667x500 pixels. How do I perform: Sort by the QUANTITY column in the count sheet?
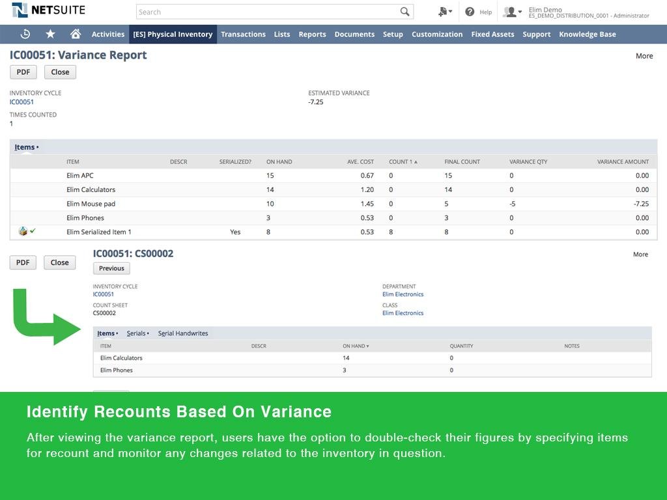461,346
